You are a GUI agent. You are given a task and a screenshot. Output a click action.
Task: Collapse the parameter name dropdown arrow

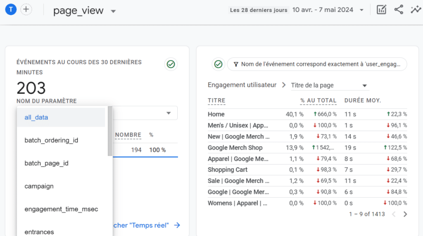click(x=169, y=113)
